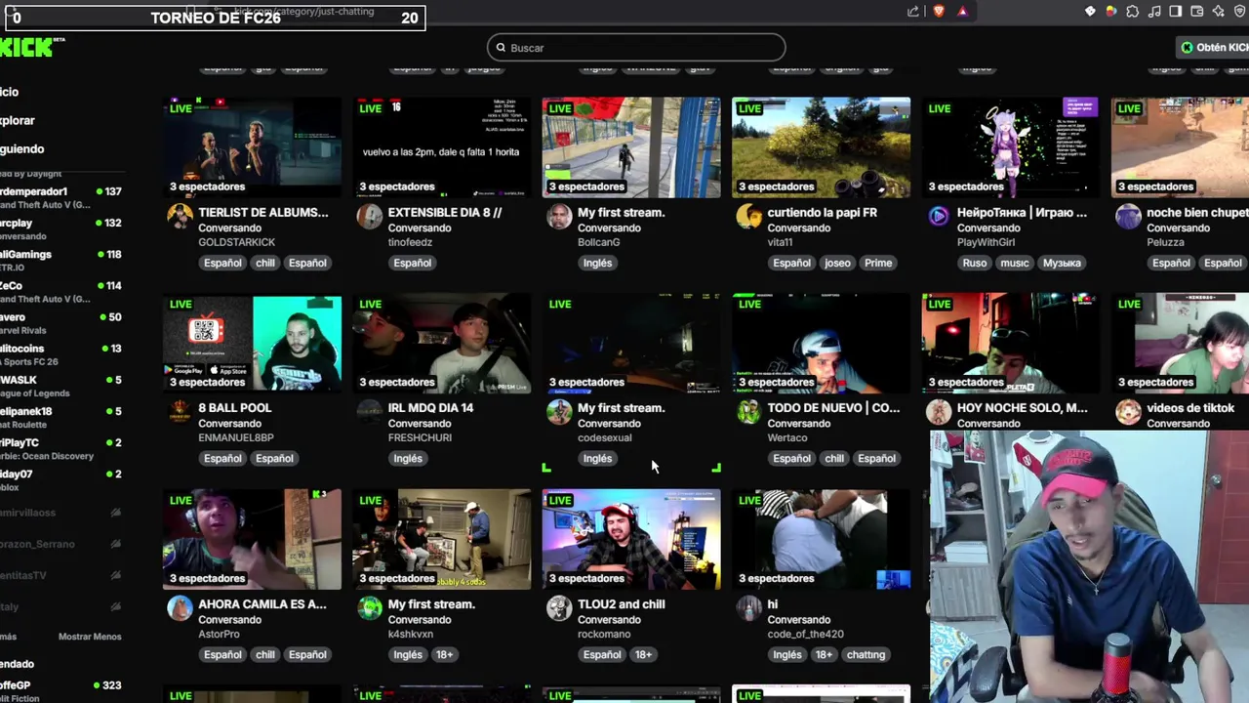Open sidebar channel with 50 viewers
This screenshot has height=703, width=1249.
62,323
